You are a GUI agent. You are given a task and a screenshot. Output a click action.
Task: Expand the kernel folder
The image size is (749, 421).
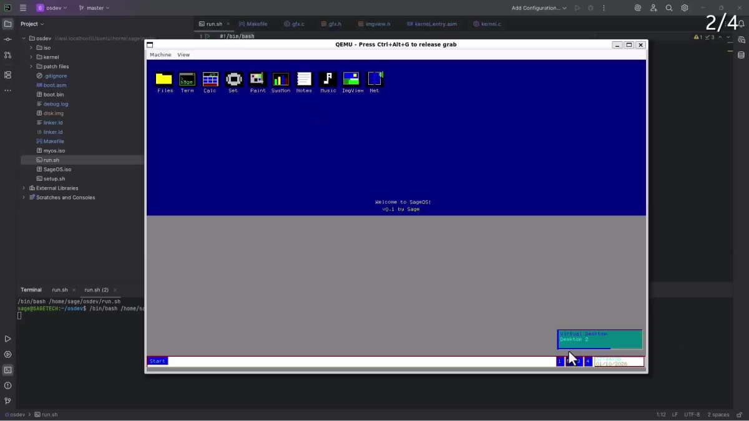point(31,57)
